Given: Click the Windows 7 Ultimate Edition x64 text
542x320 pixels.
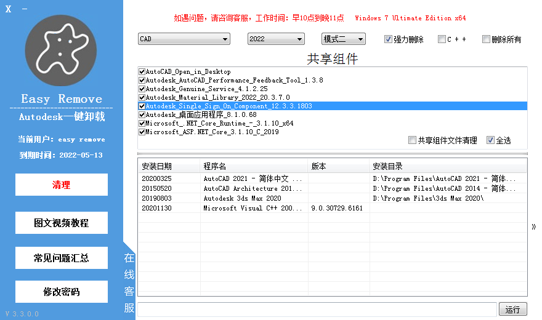Looking at the screenshot, I should 410,18.
